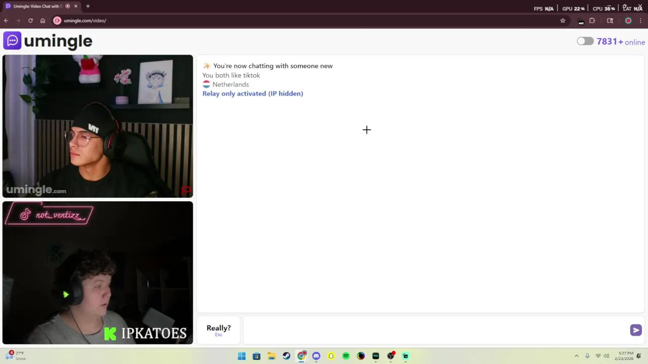648x364 pixels.
Task: Click the volume icon in system tray
Action: 606,356
